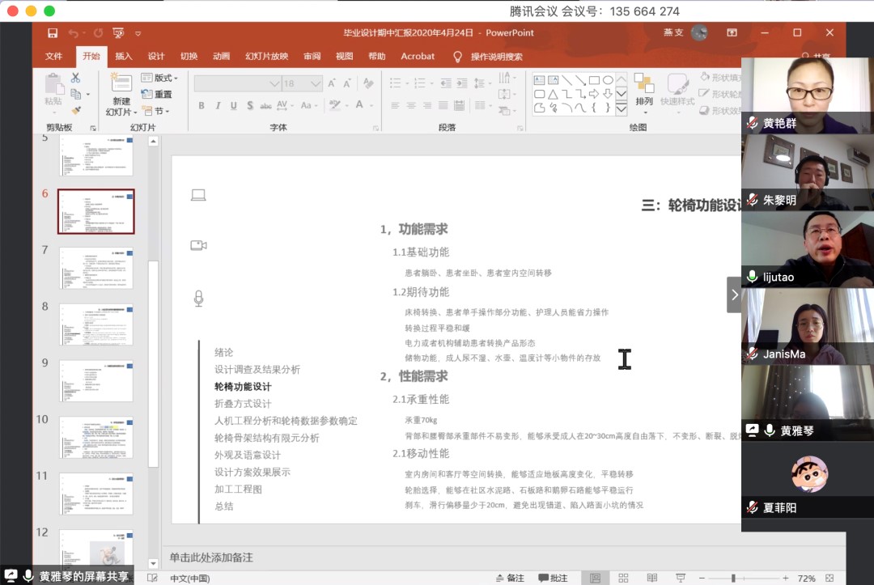
Task: Open the font size dropdown
Action: 315,83
